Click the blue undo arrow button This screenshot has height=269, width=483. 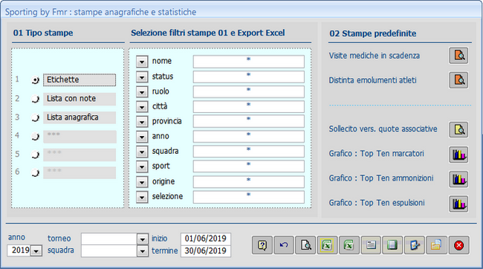284,245
